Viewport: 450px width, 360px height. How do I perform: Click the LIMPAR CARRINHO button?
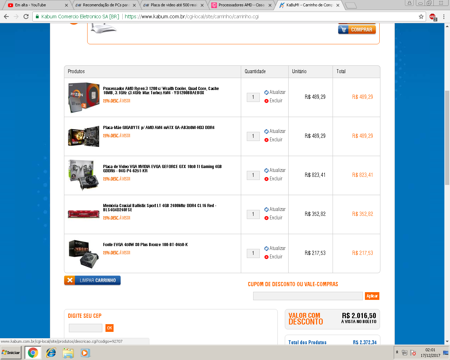pyautogui.click(x=92, y=281)
